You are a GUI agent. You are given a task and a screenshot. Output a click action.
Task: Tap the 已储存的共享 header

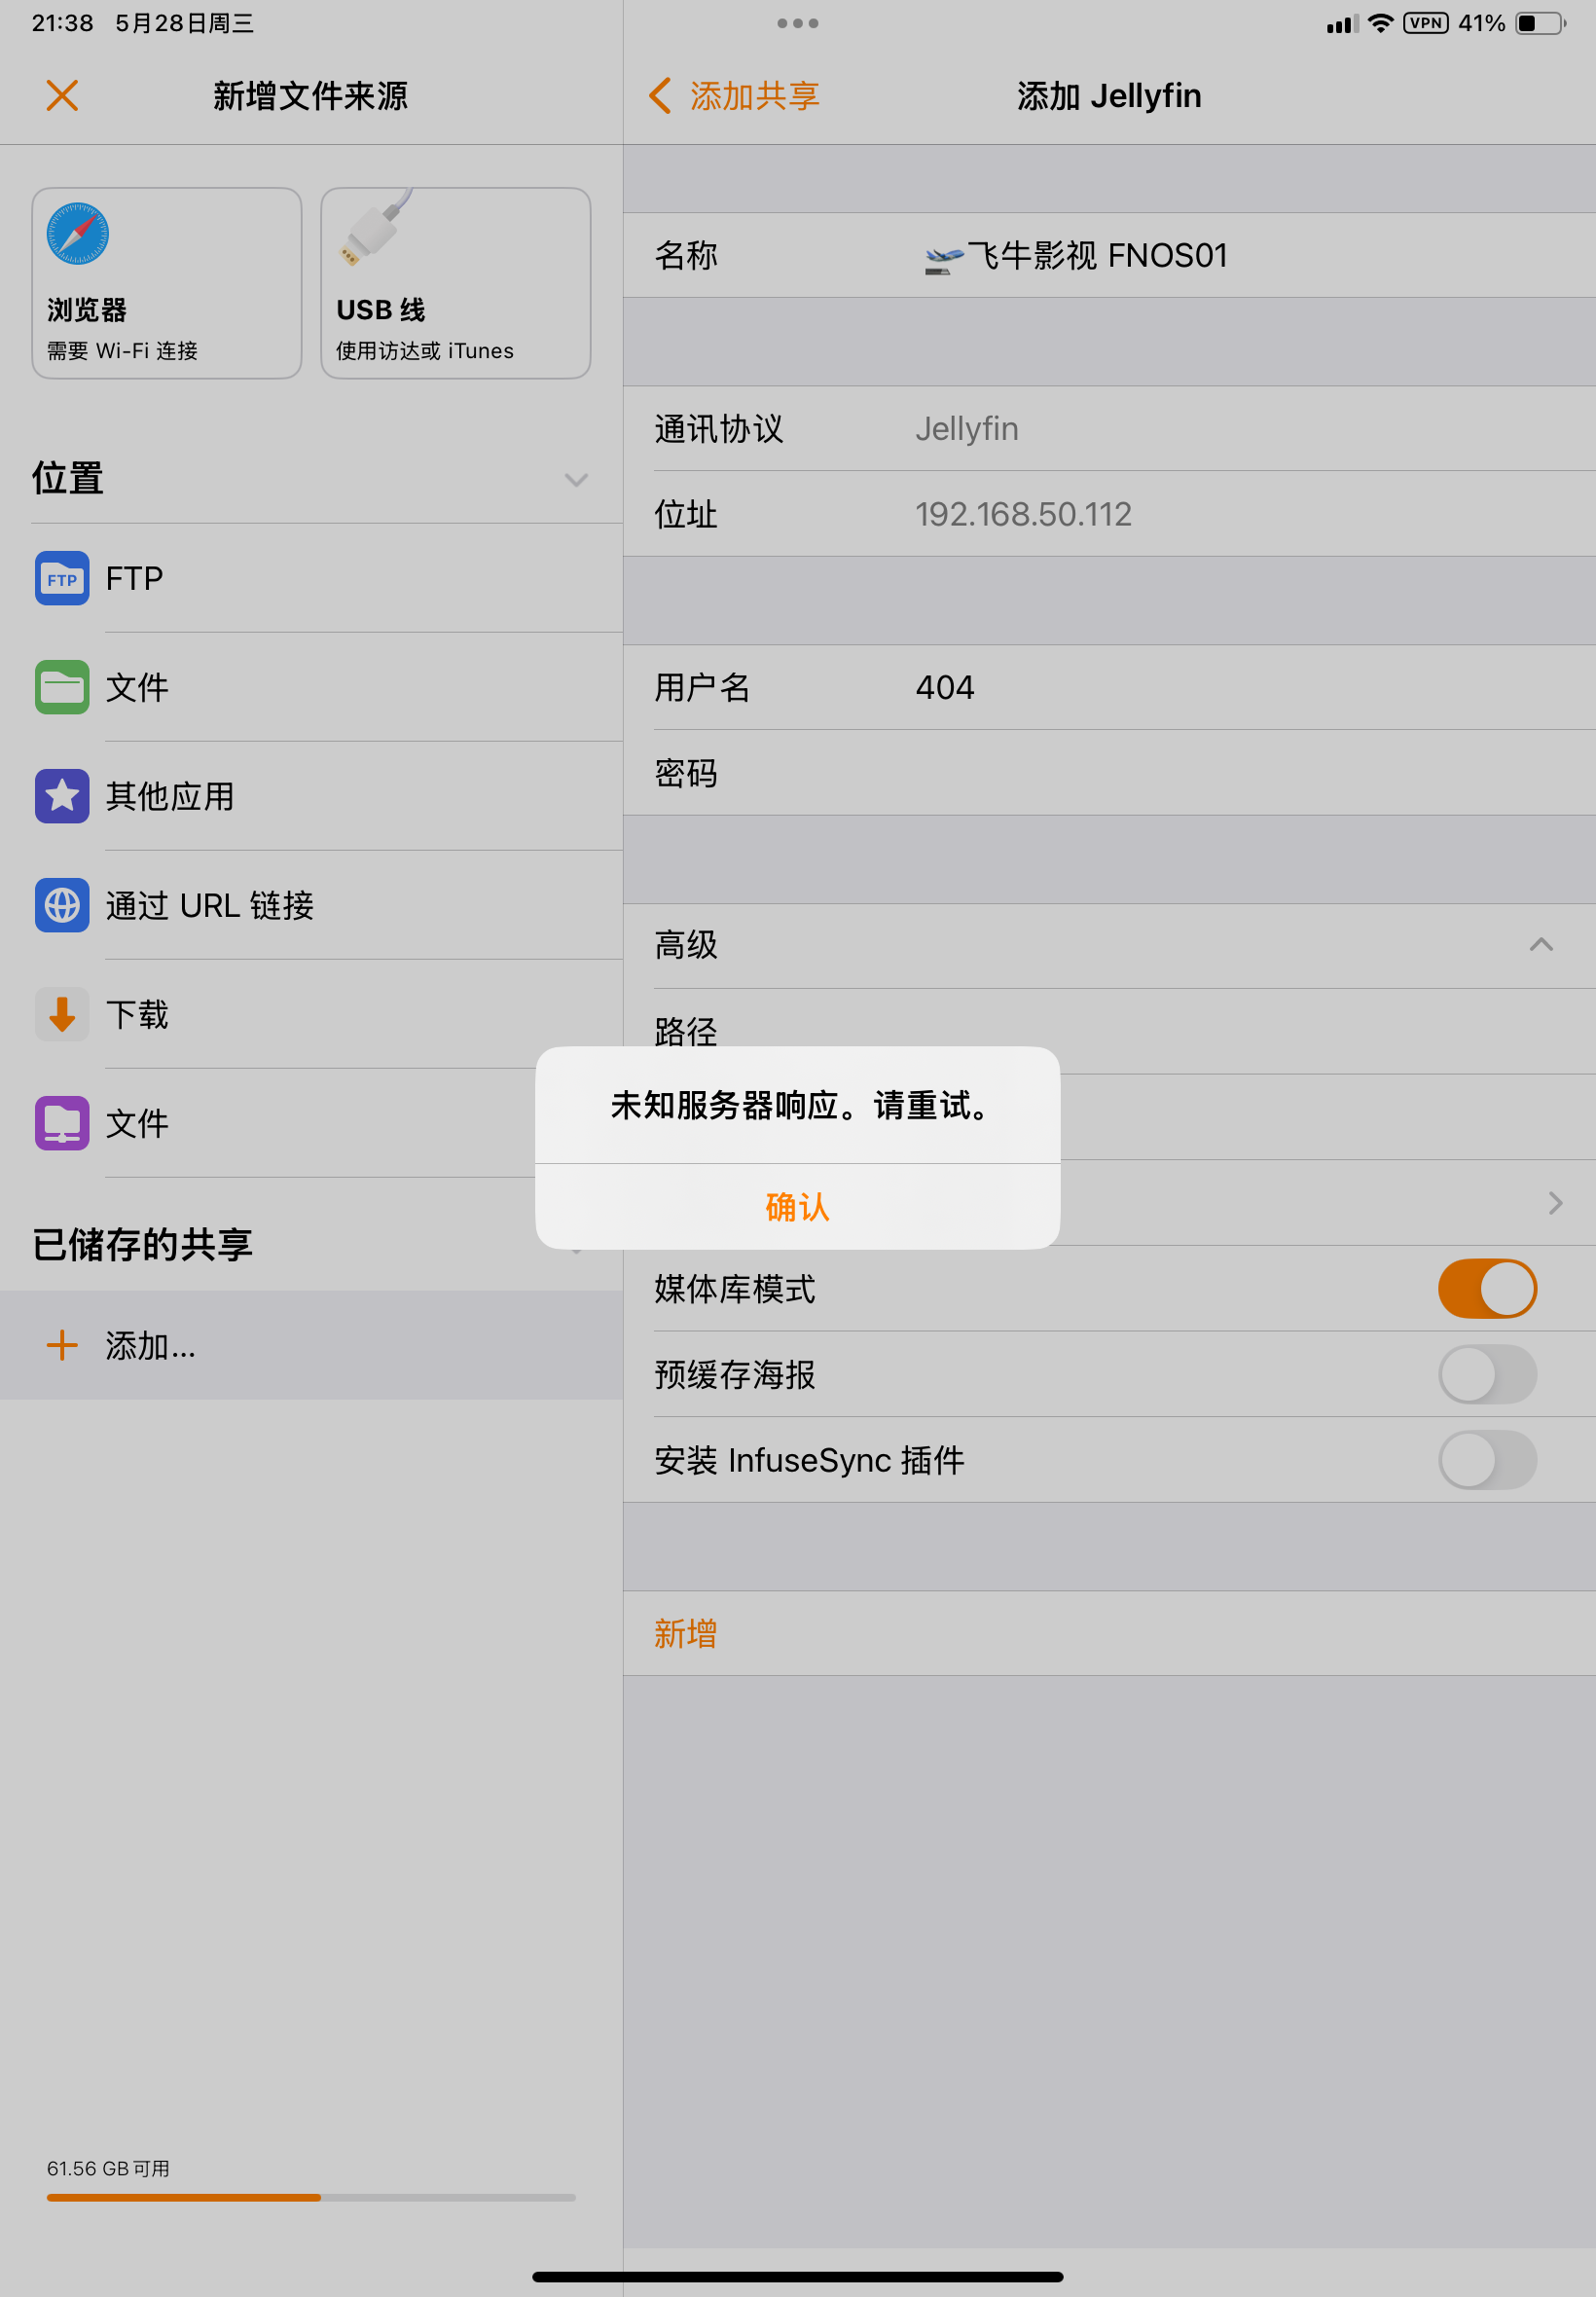142,1244
